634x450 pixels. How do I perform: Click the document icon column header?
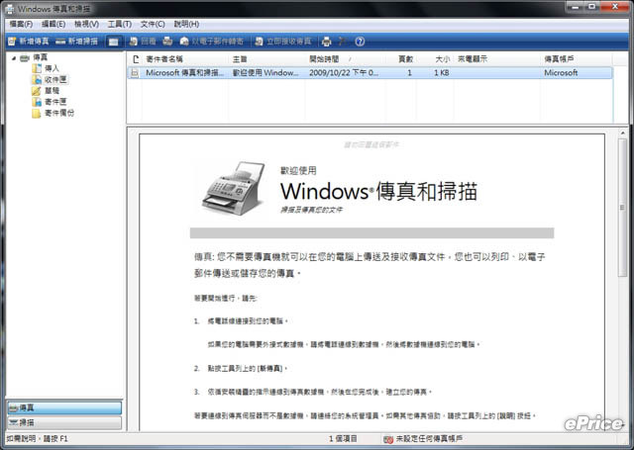pos(136,59)
